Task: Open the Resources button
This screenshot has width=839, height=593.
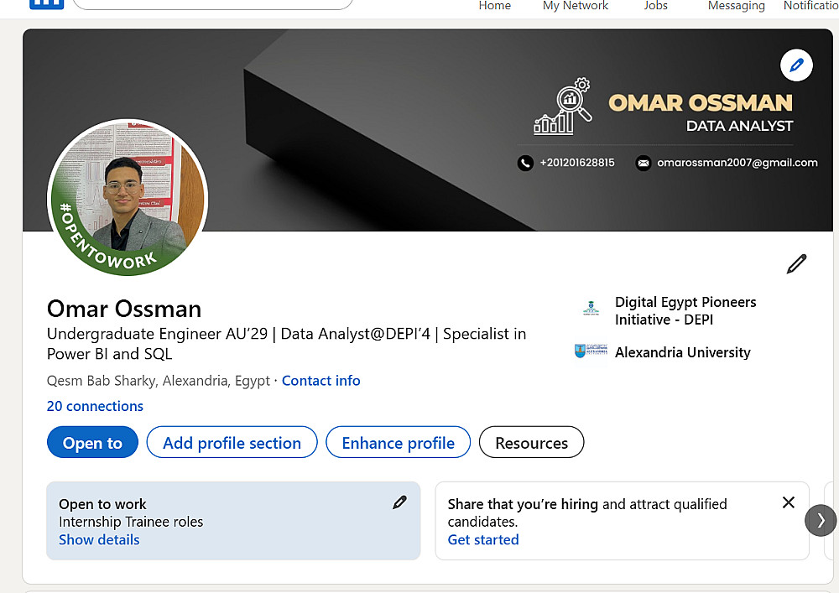Action: pos(531,442)
